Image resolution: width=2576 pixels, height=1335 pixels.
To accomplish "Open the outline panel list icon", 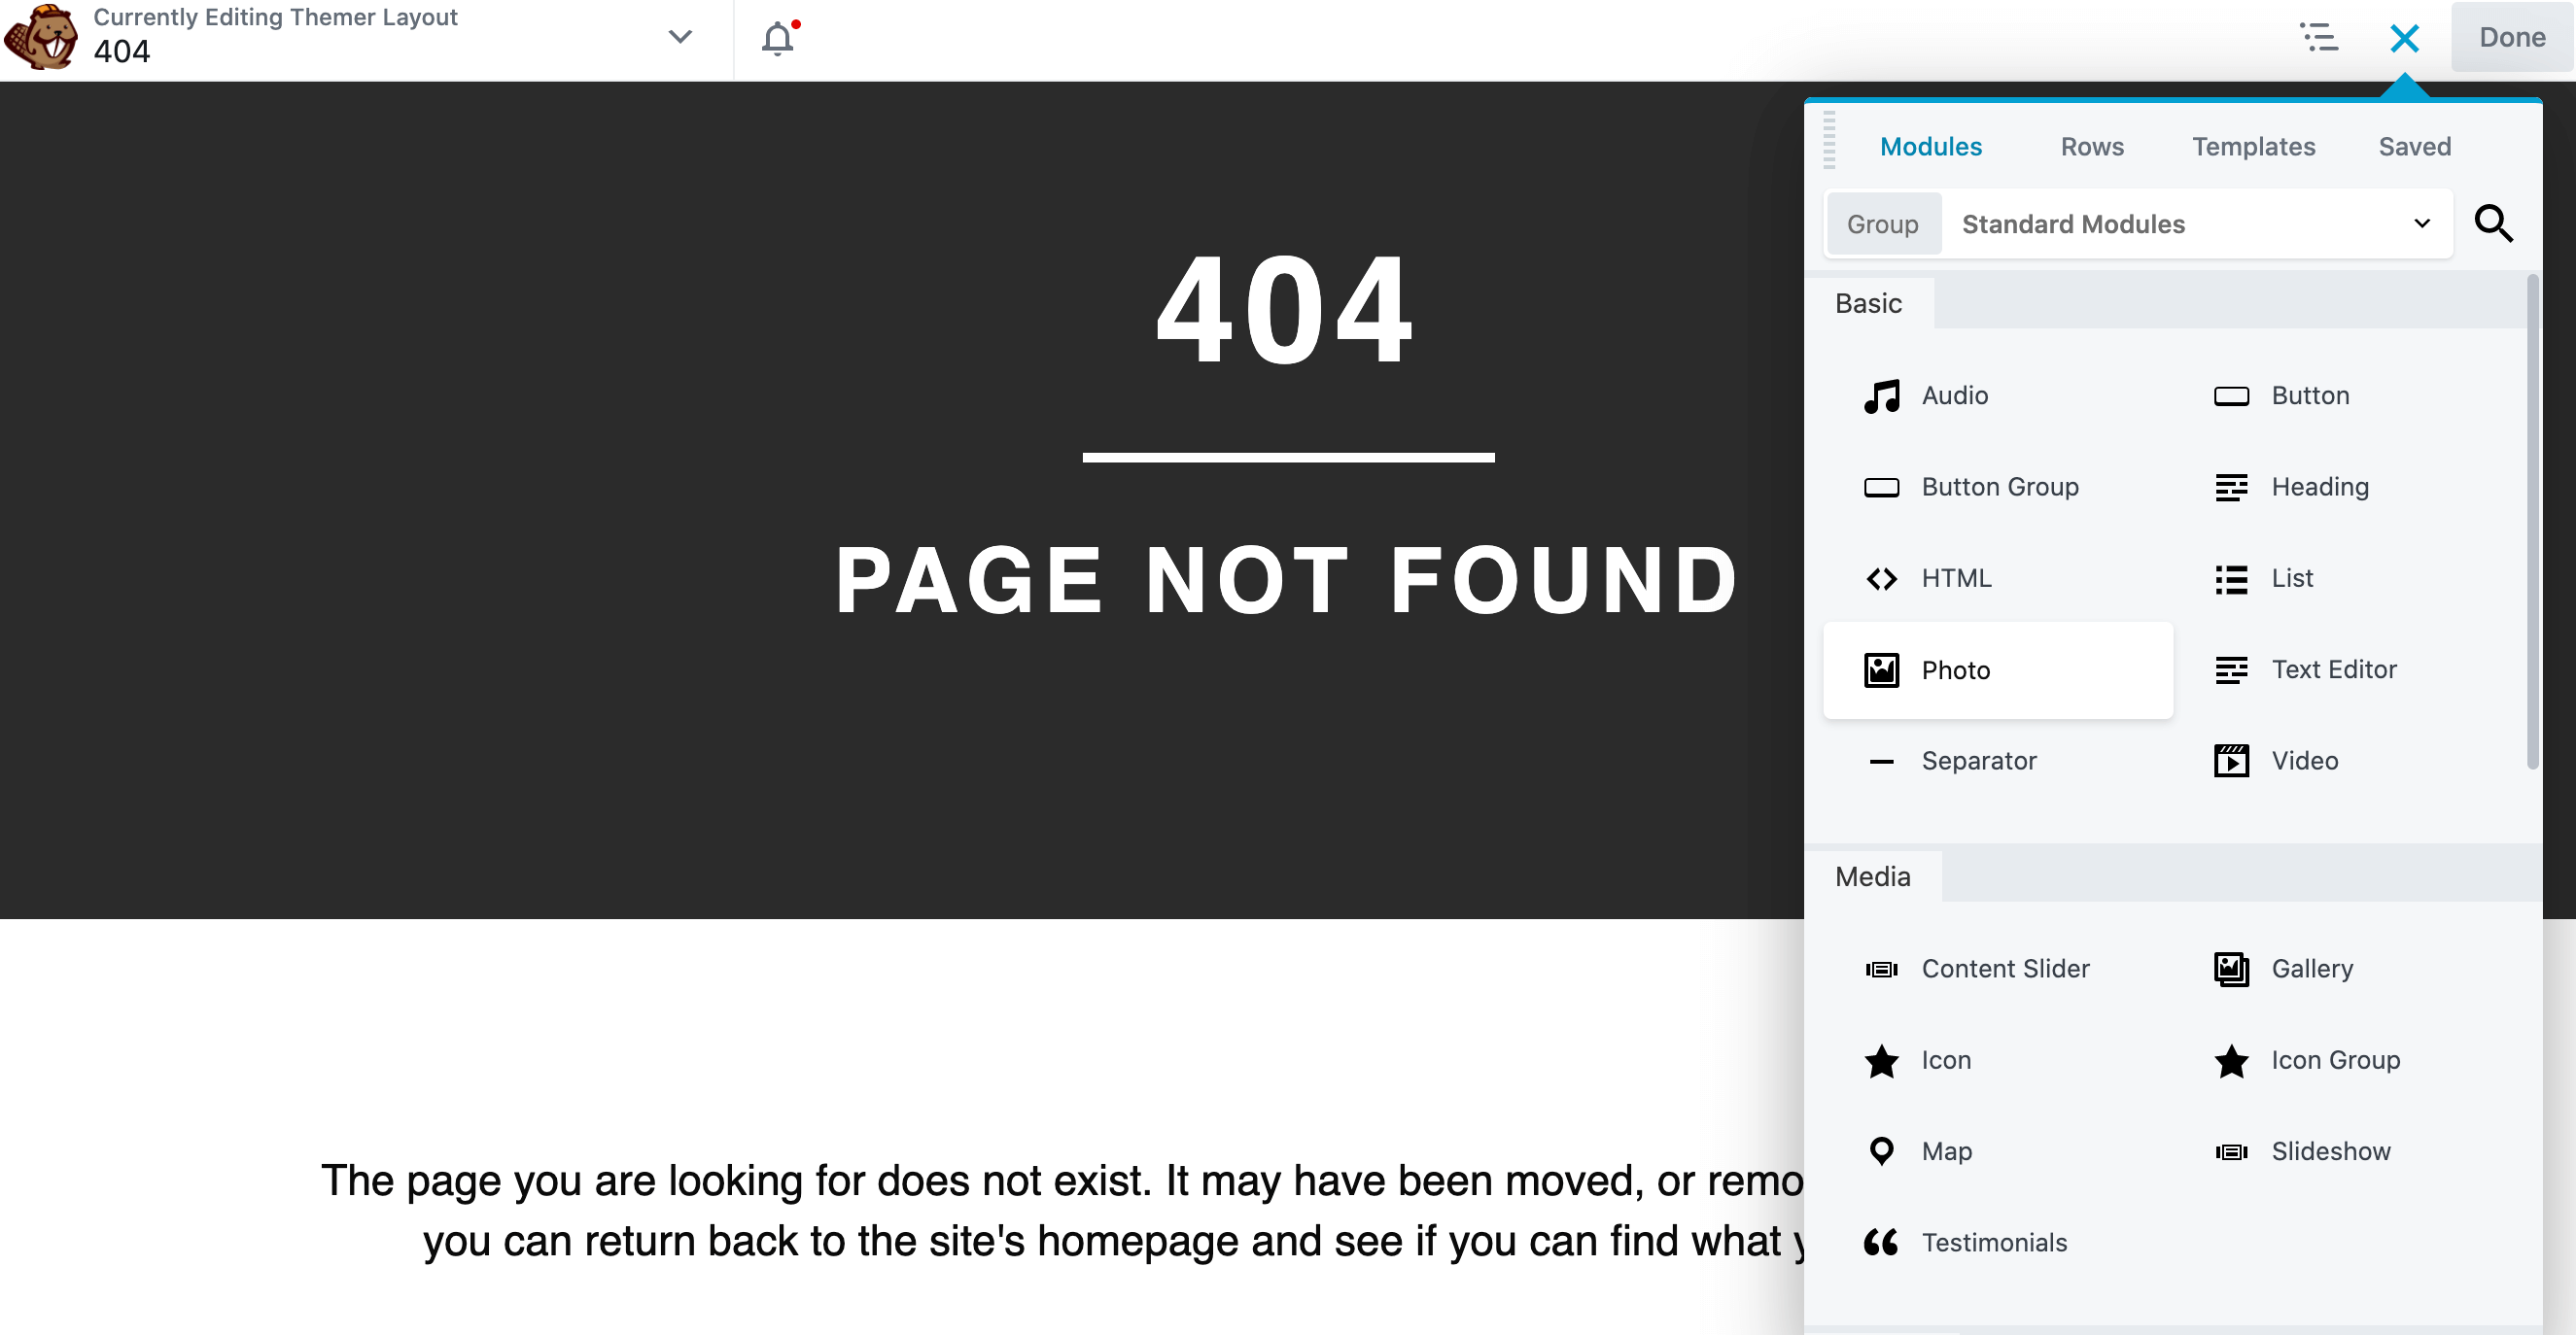I will [2319, 38].
